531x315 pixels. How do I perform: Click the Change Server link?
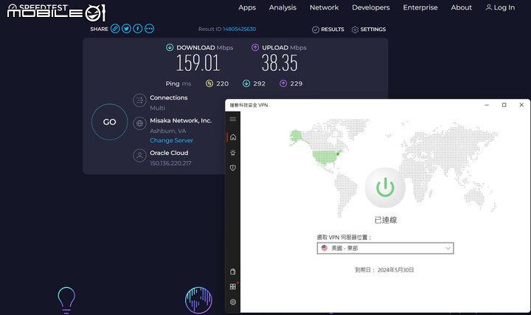coord(171,140)
